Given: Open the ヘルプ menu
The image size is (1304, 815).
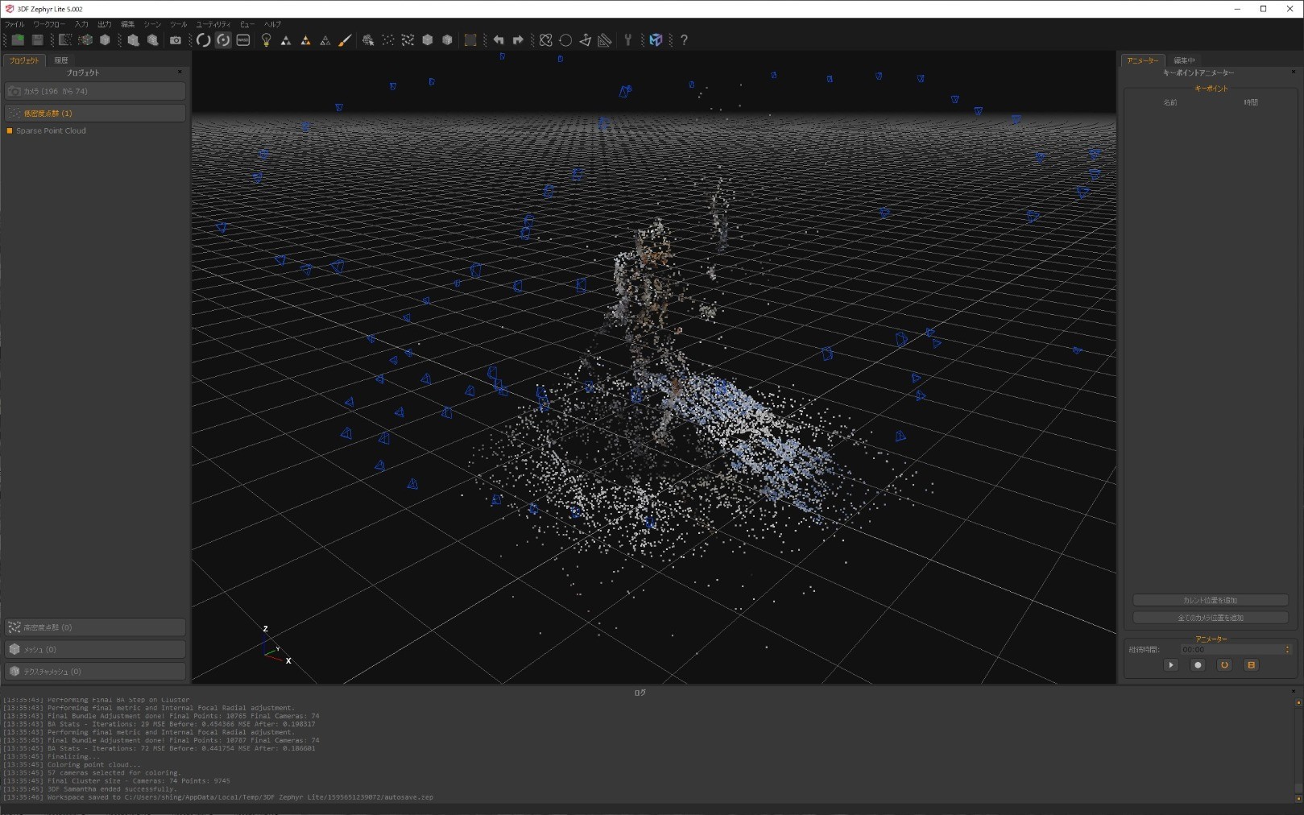Looking at the screenshot, I should (x=272, y=24).
